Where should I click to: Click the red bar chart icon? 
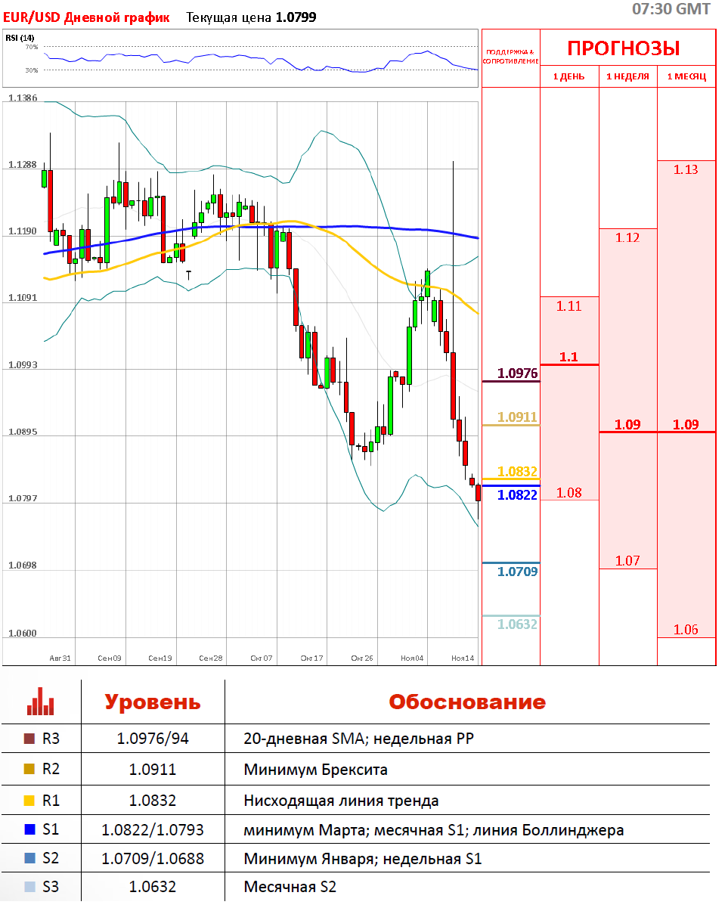point(41,701)
